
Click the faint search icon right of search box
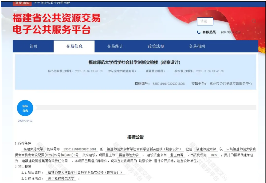click(253, 21)
